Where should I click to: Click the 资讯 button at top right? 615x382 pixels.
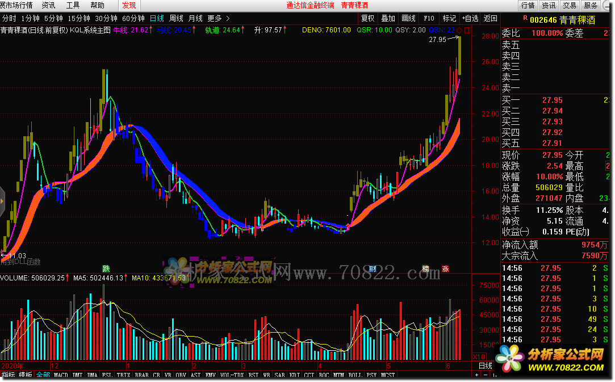pyautogui.click(x=549, y=5)
